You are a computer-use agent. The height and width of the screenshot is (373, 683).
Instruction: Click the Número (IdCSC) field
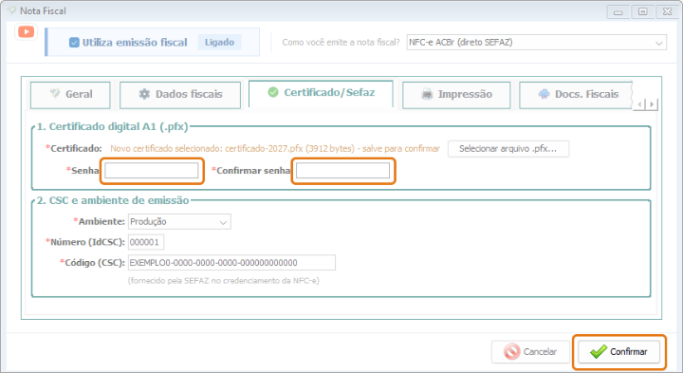point(146,242)
